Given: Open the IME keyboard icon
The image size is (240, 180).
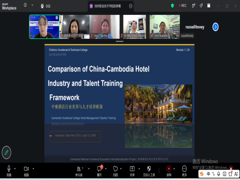Looking at the screenshot, I should click(224, 174).
